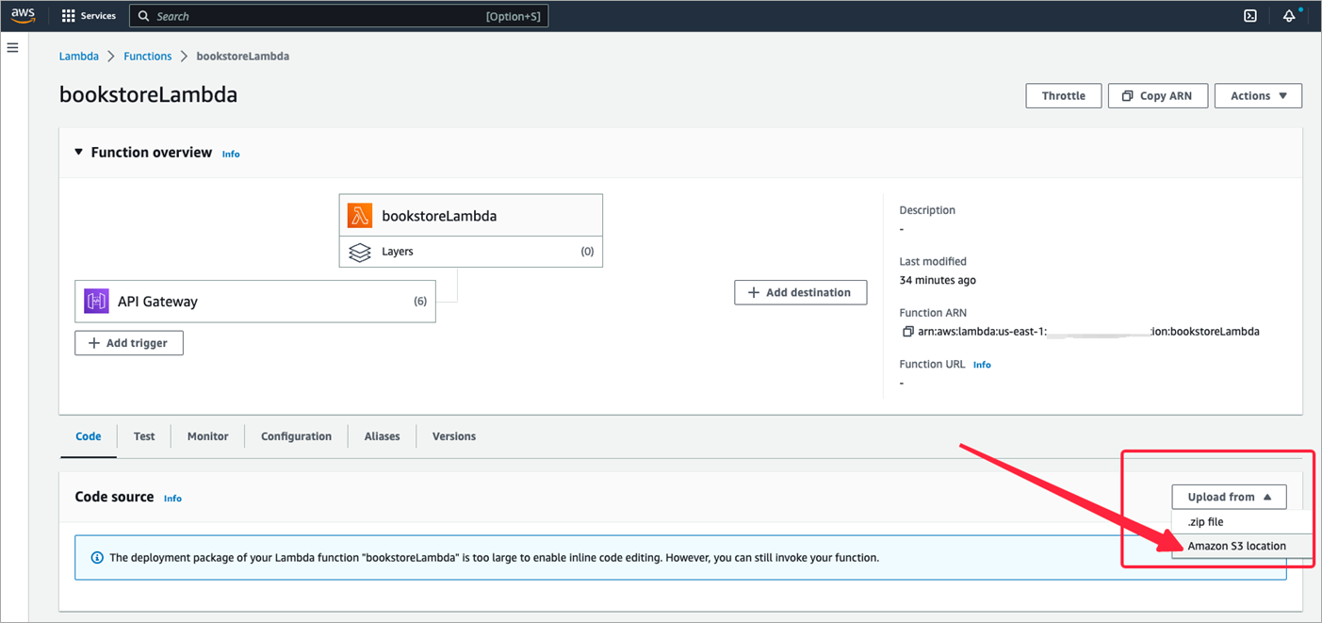Image resolution: width=1322 pixels, height=623 pixels.
Task: Open the notifications bell
Action: 1289,16
